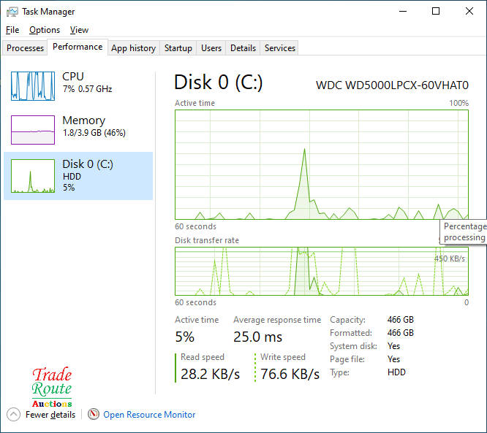Click the Fewer details label
The image size is (487, 433).
coord(50,415)
